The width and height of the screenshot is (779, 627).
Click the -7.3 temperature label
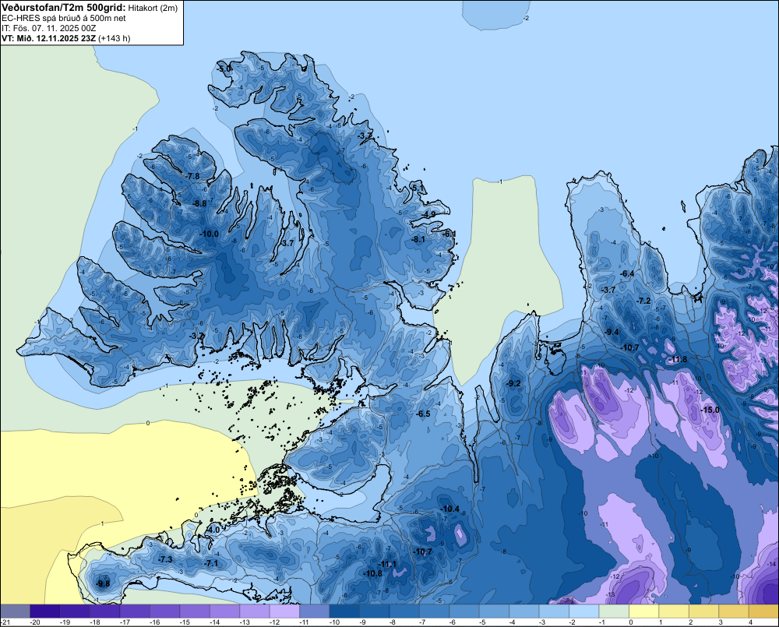(x=165, y=559)
